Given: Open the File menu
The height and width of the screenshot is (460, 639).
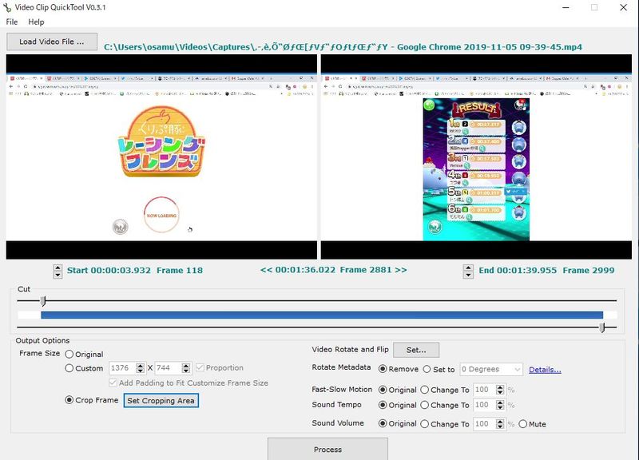Looking at the screenshot, I should pos(12,22).
